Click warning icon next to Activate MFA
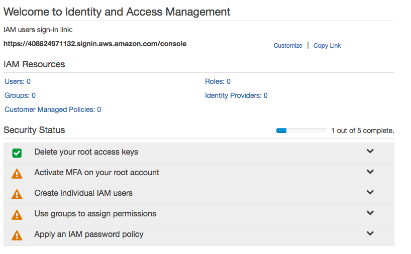The image size is (411, 254). point(17,174)
